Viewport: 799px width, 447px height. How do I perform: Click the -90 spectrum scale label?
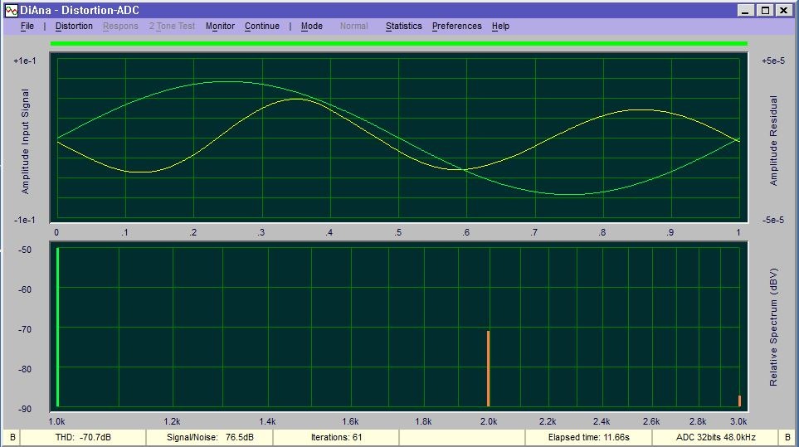(25, 410)
